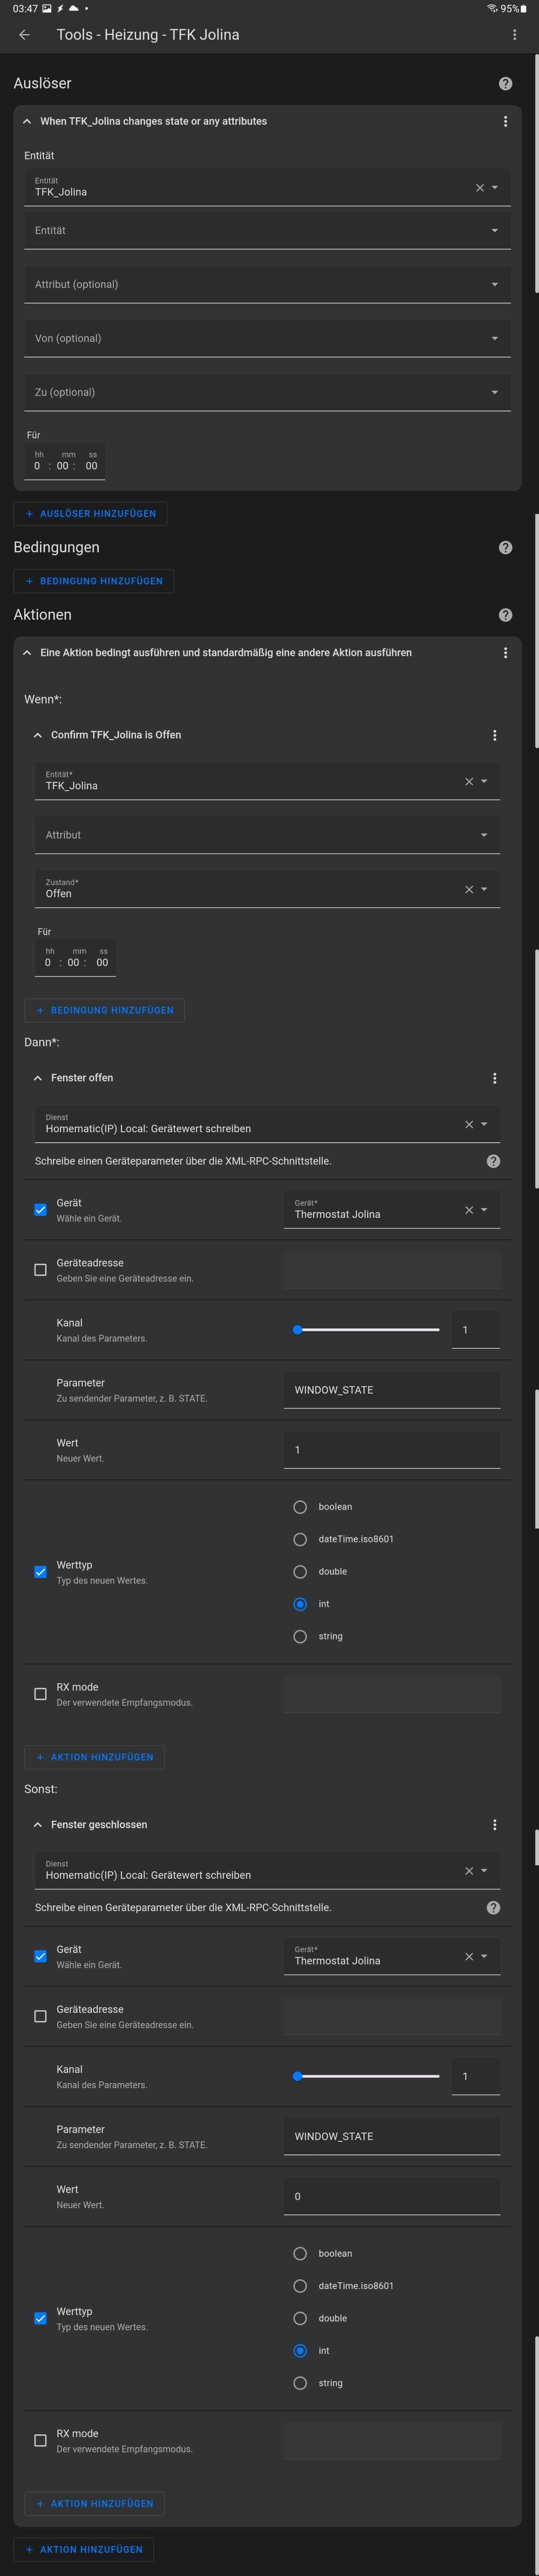This screenshot has height=2576, width=539.
Task: Open the three-dot menu for Fenster geschlossen
Action: 494,1825
